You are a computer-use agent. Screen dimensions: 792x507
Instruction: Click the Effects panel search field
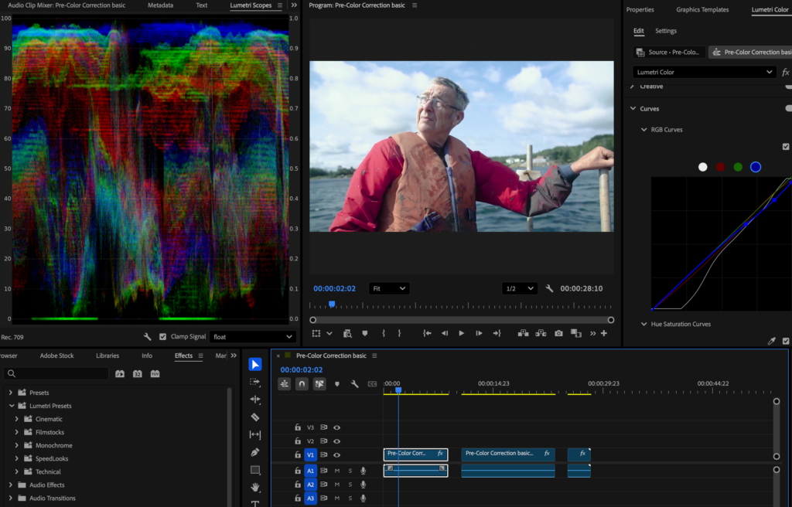(62, 374)
